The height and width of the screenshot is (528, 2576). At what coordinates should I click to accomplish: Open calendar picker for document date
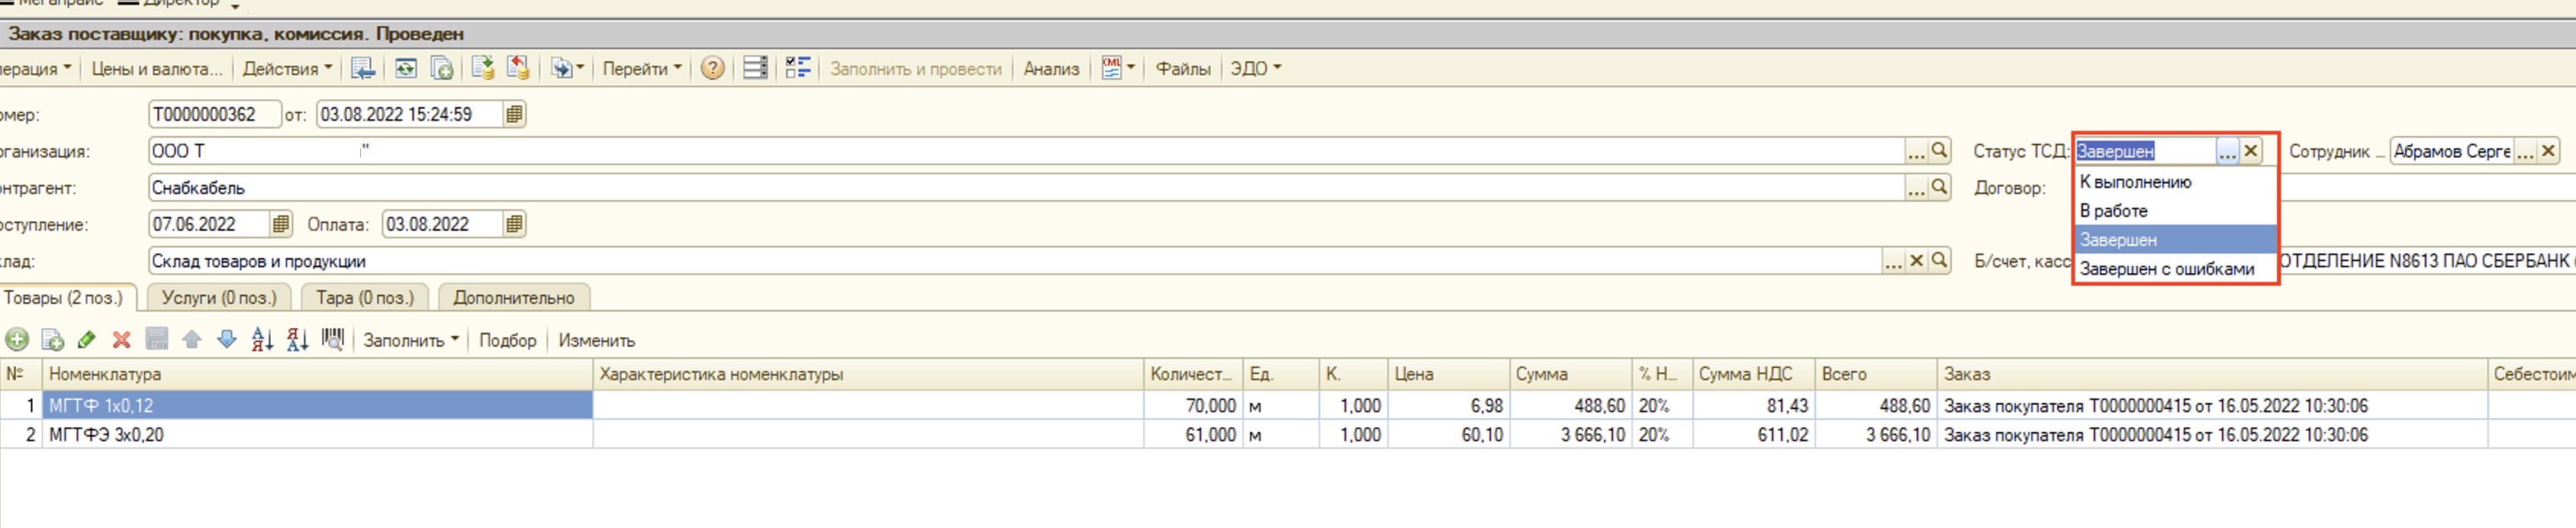(x=514, y=114)
